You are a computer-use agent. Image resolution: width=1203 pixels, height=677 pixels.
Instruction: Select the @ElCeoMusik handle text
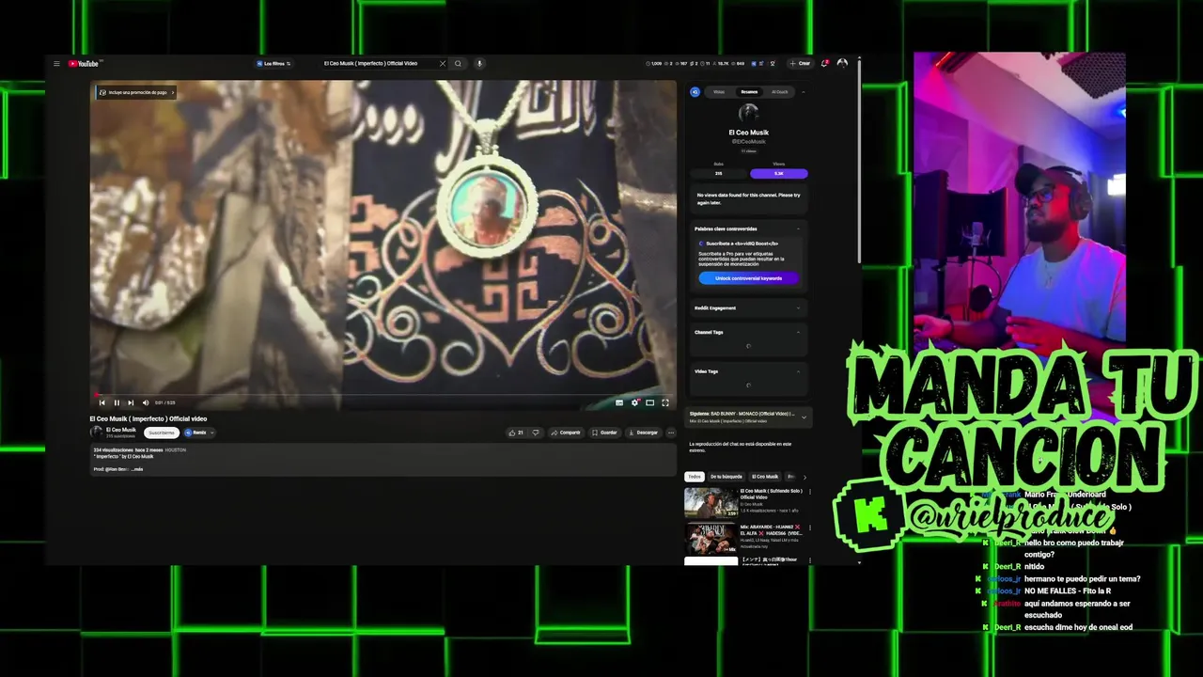coord(749,142)
